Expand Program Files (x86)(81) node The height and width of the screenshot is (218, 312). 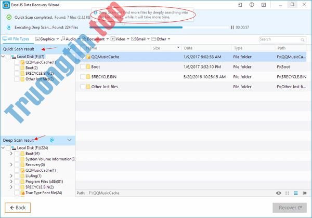point(11,181)
